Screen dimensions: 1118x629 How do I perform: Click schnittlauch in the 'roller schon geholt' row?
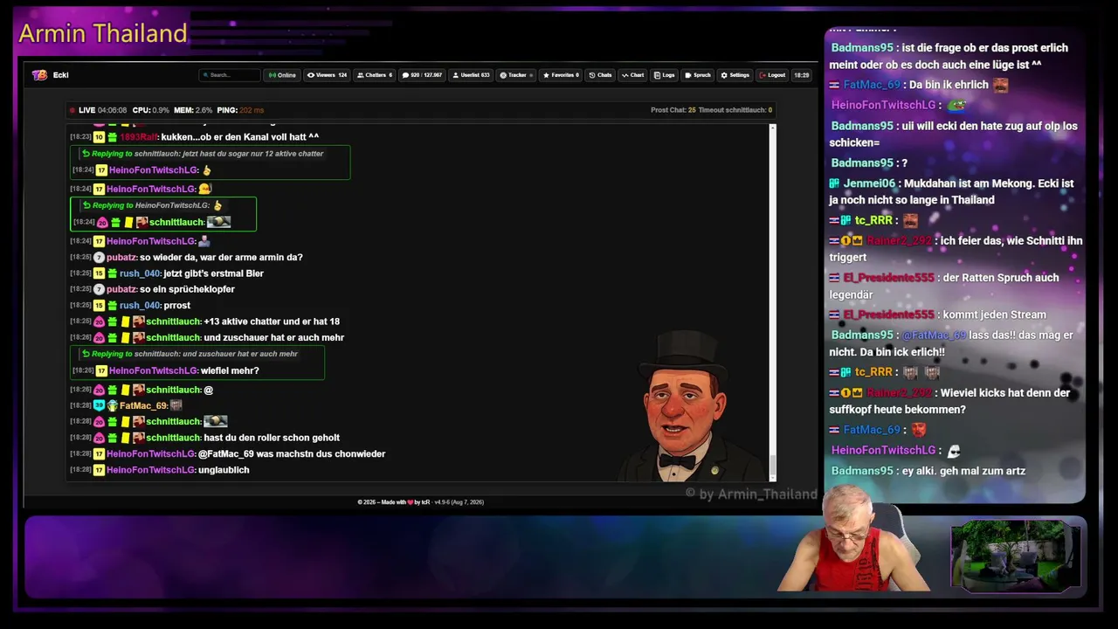173,438
